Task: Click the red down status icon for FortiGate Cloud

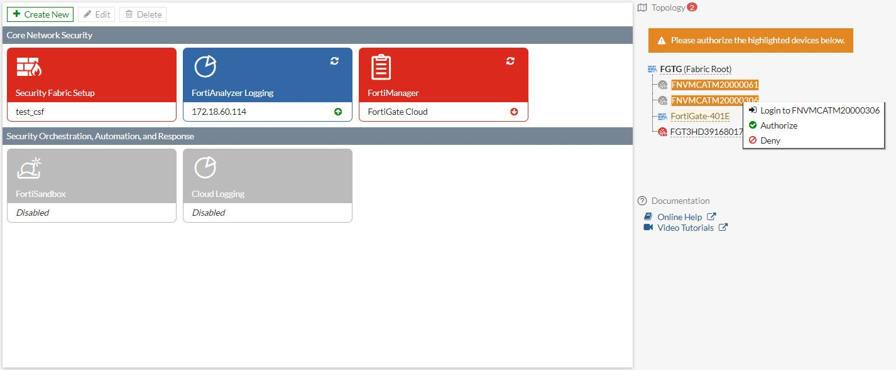Action: click(x=514, y=112)
